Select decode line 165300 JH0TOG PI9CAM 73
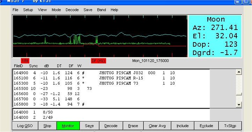 click(94, 83)
